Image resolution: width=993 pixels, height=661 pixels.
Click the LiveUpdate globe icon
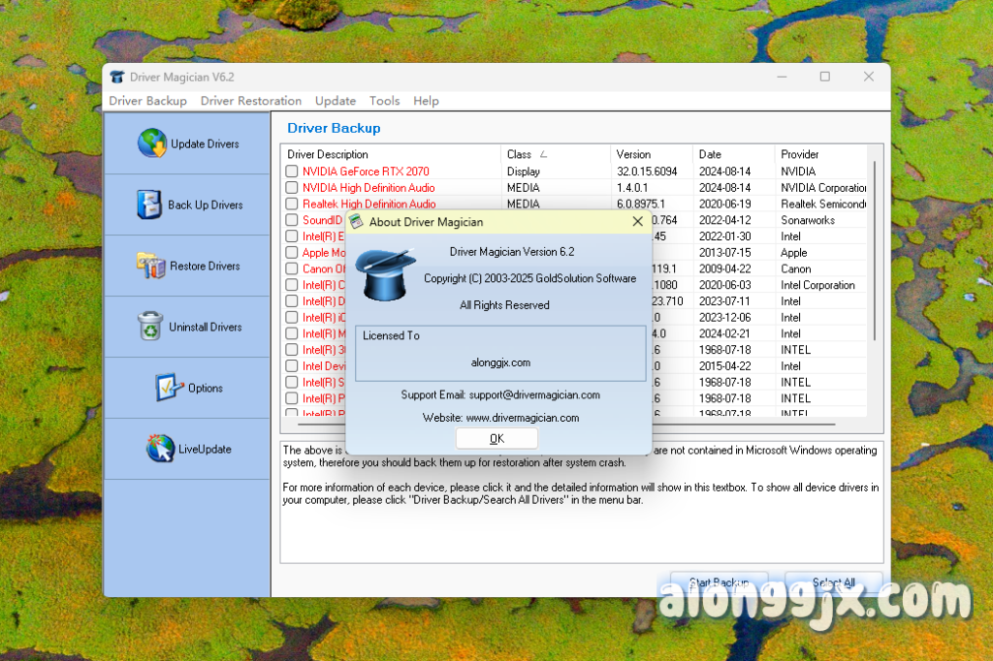click(160, 449)
